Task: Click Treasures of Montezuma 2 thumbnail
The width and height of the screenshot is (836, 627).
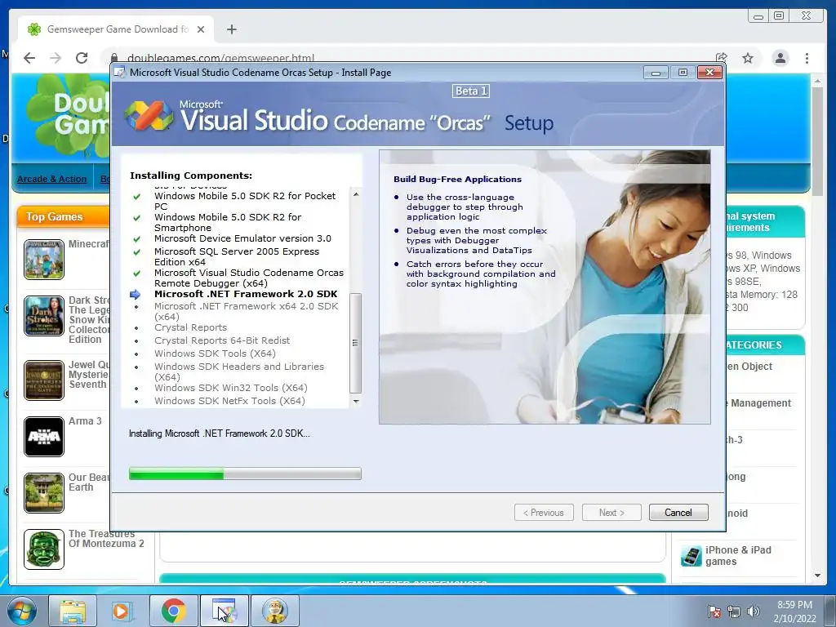Action: click(x=44, y=549)
